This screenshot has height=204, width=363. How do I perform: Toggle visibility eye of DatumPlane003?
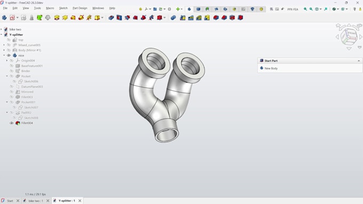(11, 87)
